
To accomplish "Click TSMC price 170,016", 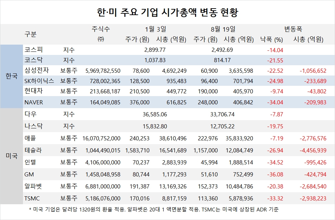I will [x=140, y=198].
